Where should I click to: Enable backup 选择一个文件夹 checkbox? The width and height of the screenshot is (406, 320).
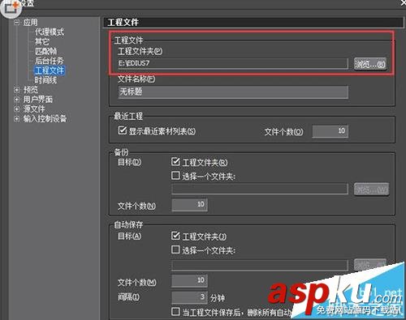pos(175,176)
